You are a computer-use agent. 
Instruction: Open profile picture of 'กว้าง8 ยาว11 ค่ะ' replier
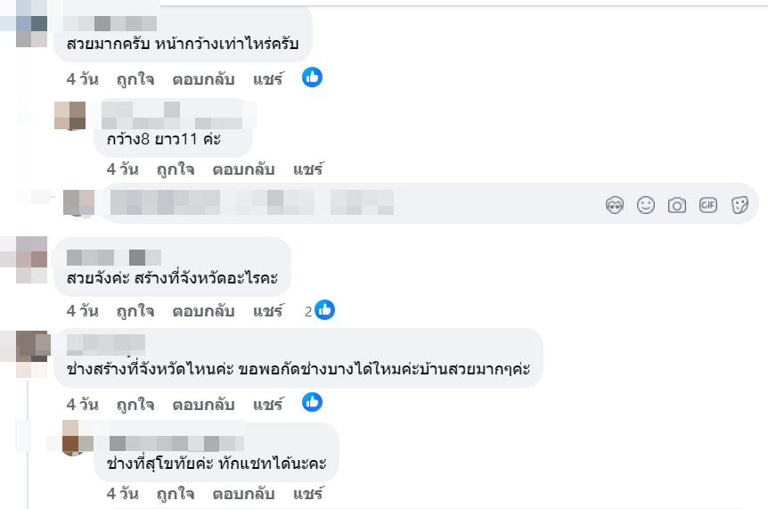point(70,116)
